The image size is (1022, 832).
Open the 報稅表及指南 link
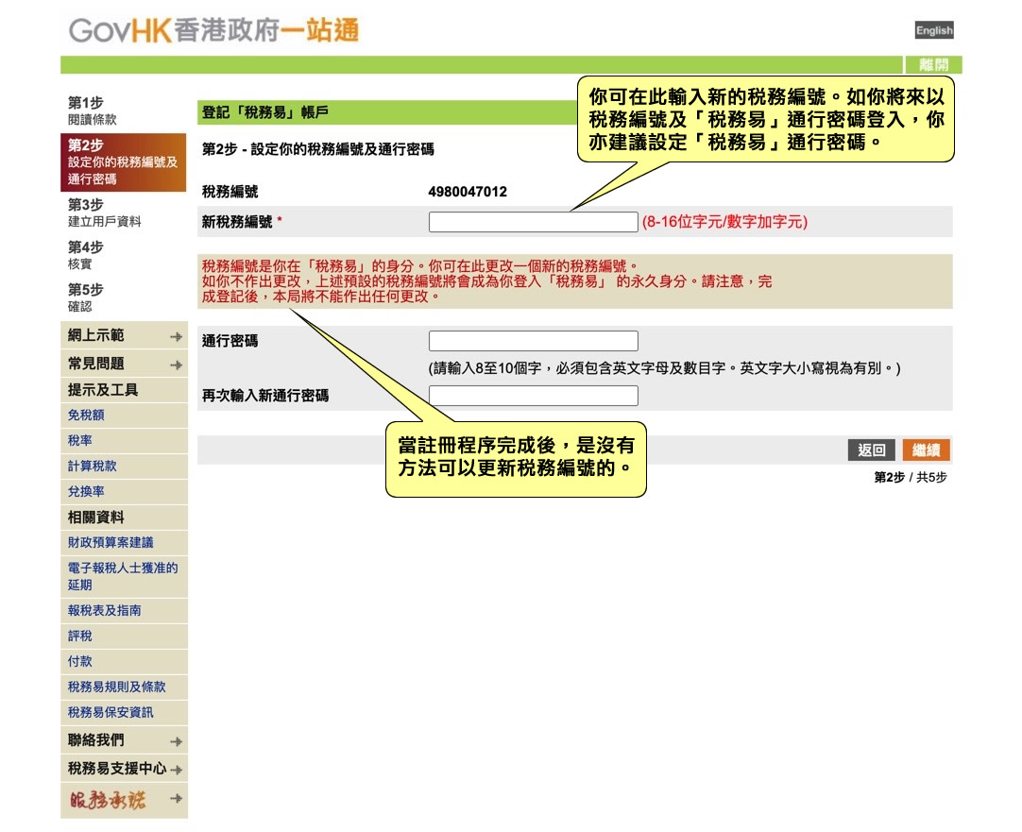pyautogui.click(x=104, y=610)
